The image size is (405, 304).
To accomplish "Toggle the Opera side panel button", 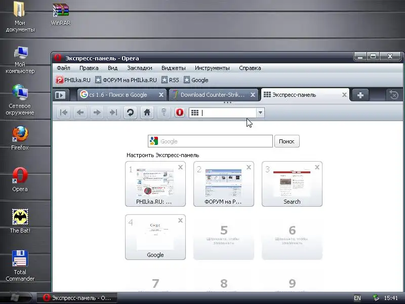I will tap(60, 95).
